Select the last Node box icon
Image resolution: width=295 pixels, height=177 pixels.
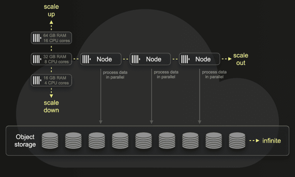point(185,59)
